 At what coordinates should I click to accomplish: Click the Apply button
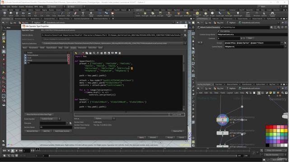[141, 137]
